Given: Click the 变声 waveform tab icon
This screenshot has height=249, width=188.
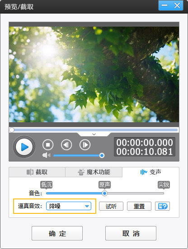Looking at the screenshot, I should 144,172.
